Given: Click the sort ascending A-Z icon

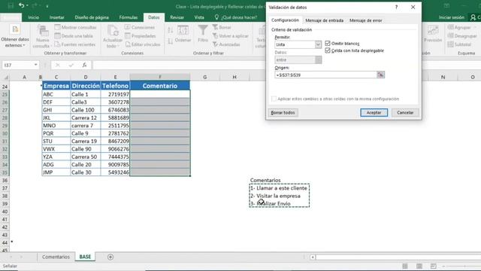Looking at the screenshot, I should coord(171,30).
